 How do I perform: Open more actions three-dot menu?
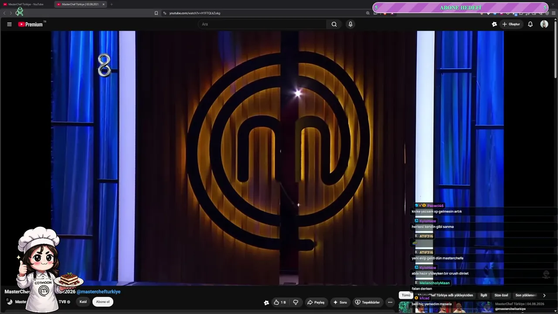[390, 302]
